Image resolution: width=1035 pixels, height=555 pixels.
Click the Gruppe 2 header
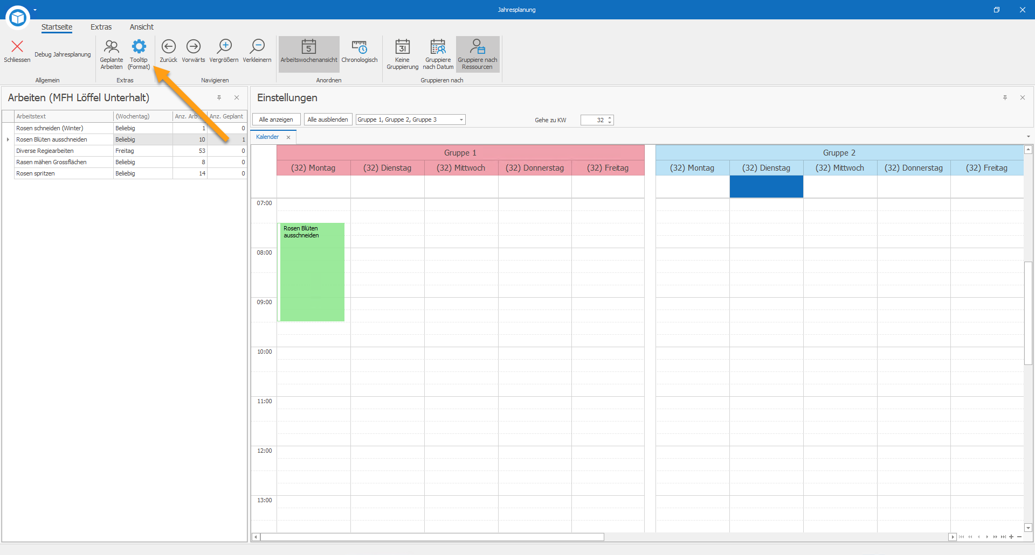click(839, 153)
